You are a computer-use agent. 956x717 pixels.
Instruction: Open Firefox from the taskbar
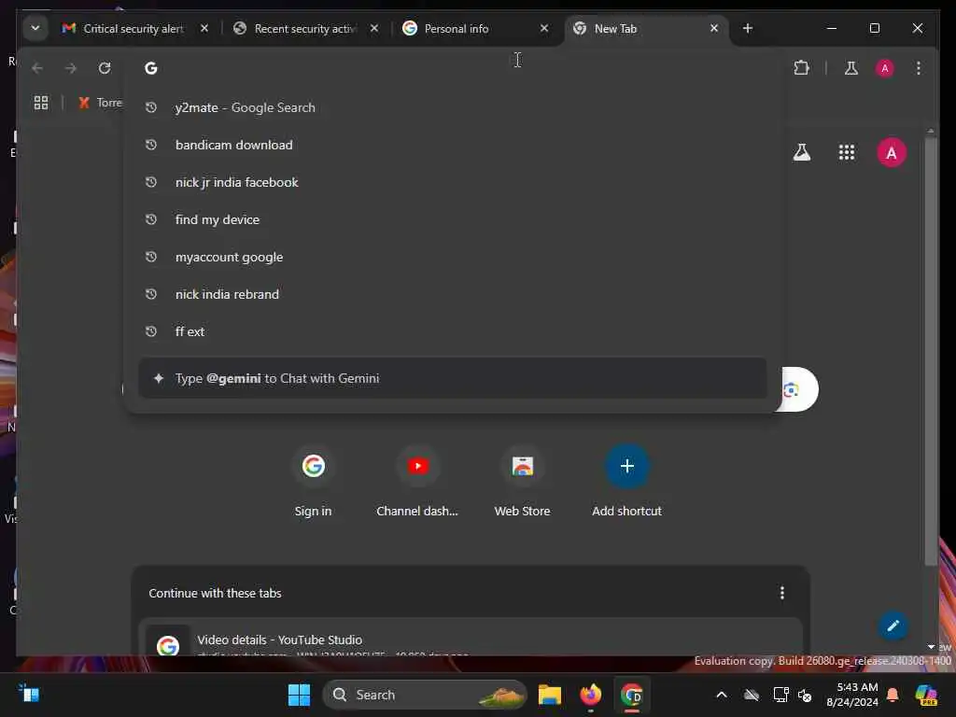(590, 695)
